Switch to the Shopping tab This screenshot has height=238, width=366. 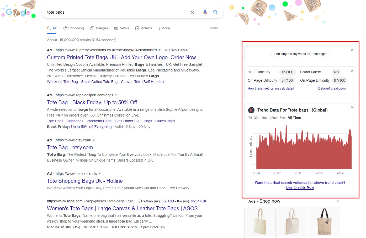73,28
